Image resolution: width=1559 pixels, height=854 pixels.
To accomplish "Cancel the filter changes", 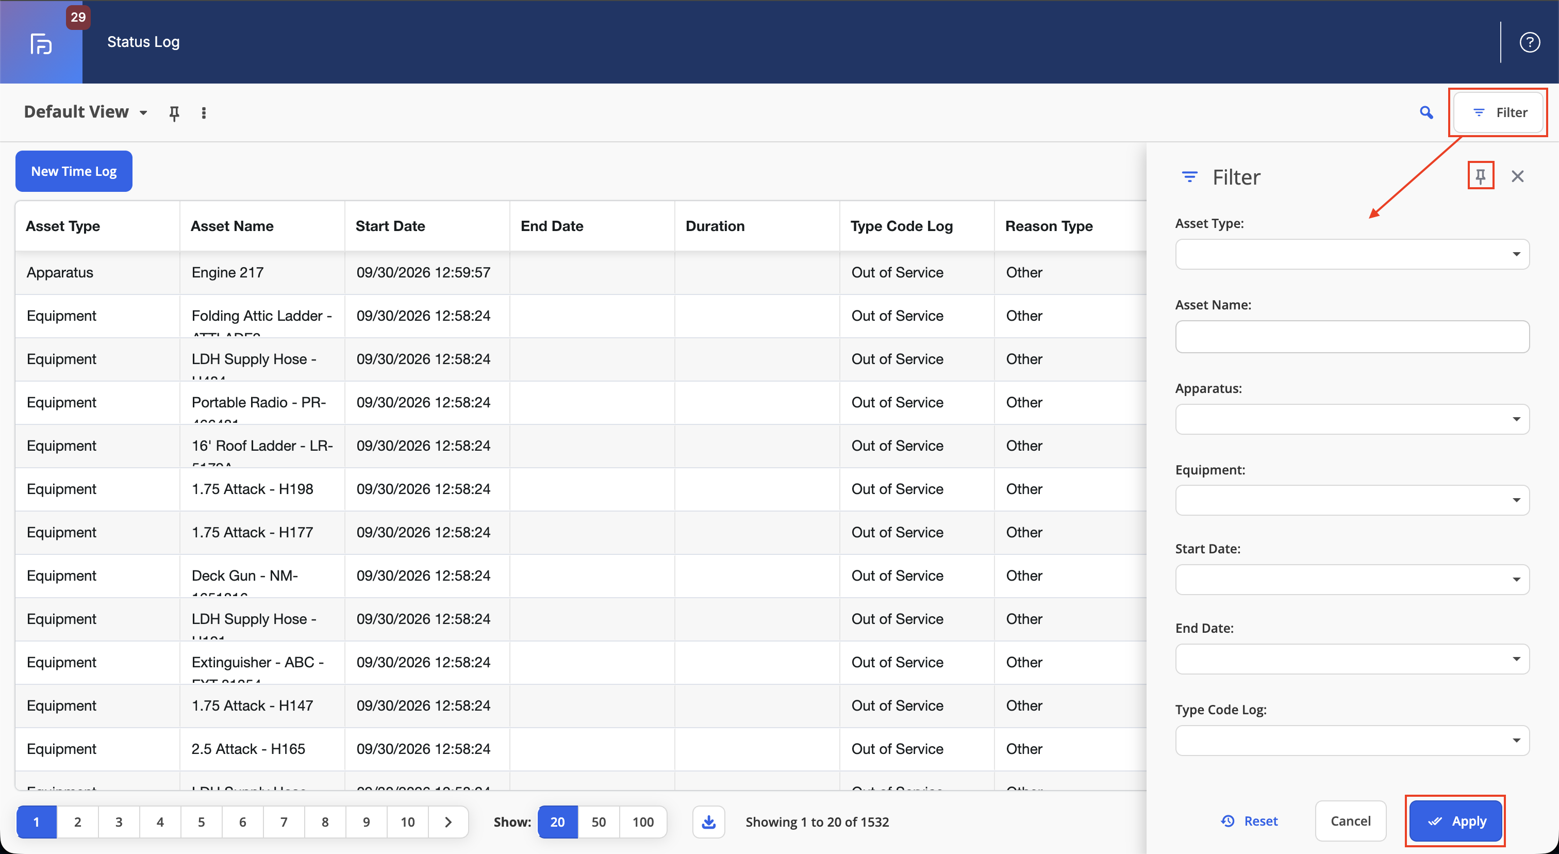I will [x=1350, y=822].
